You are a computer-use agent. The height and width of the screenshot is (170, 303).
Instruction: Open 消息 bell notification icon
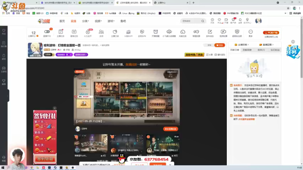(240, 21)
